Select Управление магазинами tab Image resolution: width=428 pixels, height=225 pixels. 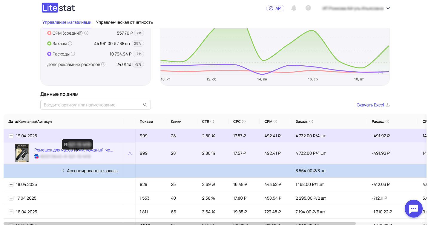67,22
